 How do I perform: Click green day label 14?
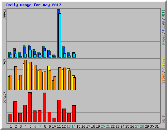point(73,126)
